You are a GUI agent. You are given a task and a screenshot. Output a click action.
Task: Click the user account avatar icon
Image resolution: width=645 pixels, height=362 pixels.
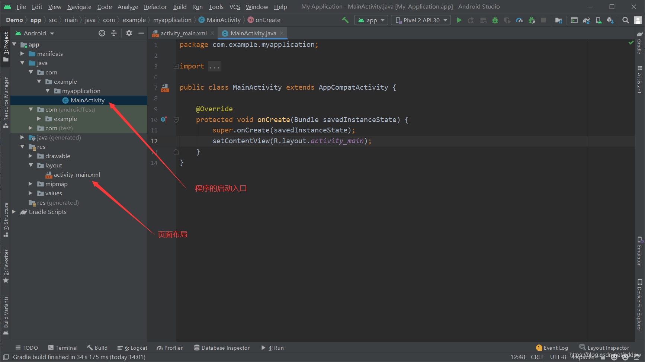638,20
